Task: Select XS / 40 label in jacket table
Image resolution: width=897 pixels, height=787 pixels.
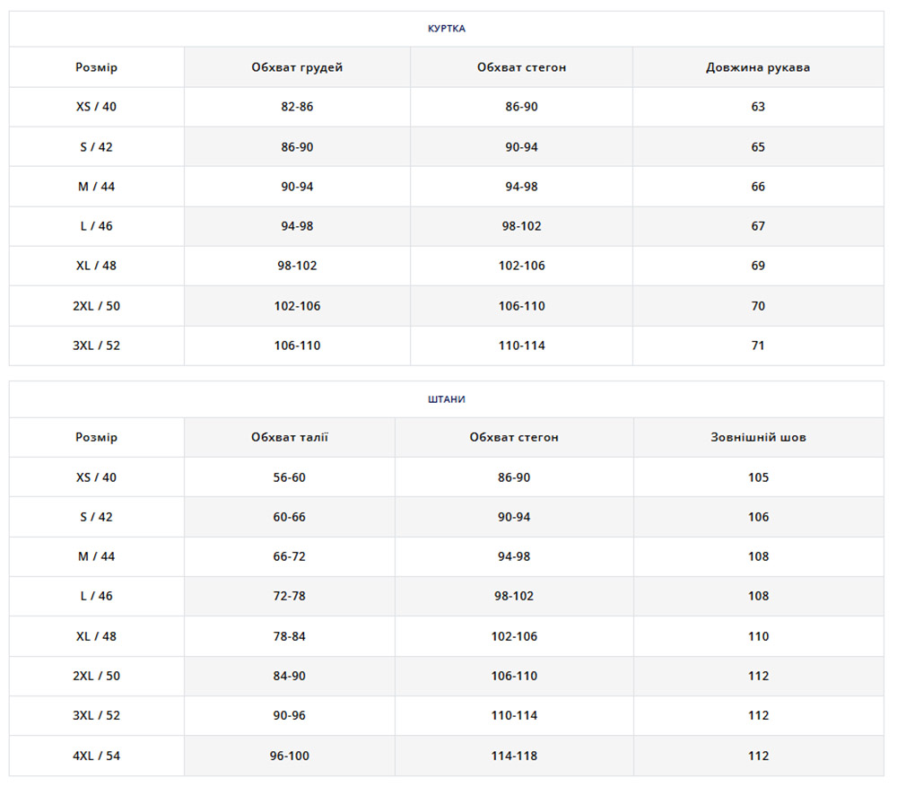Action: click(96, 107)
